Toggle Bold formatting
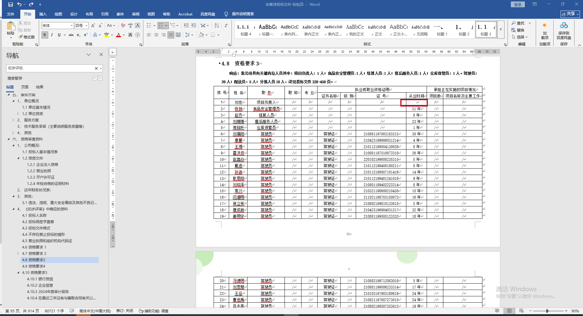 coord(45,35)
